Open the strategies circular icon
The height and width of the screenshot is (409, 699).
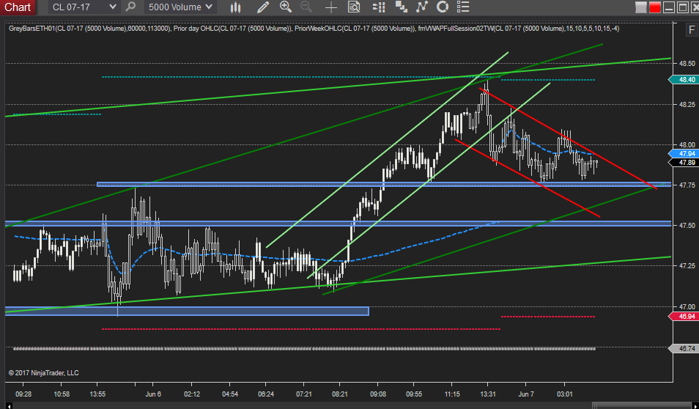pyautogui.click(x=443, y=7)
